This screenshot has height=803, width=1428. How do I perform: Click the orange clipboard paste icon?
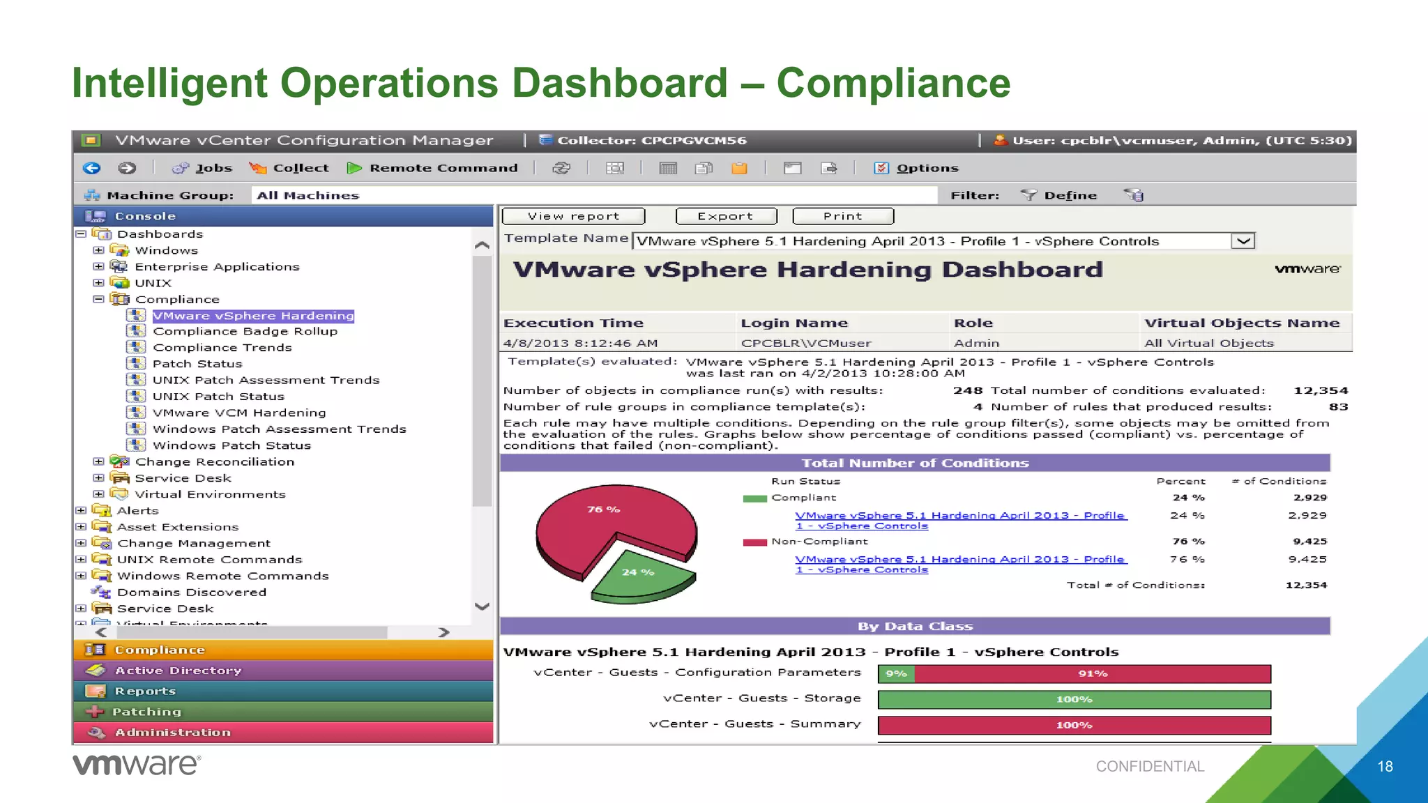point(739,168)
